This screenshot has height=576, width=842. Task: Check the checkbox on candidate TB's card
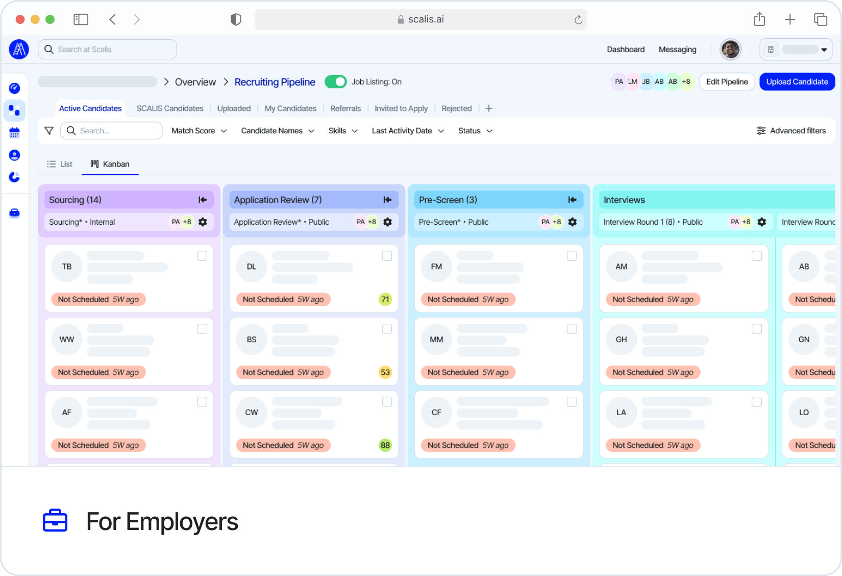coord(202,256)
